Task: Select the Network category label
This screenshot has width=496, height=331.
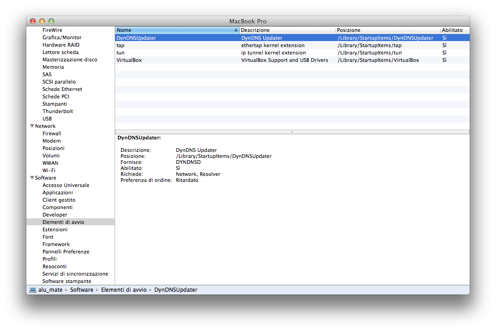Action: pyautogui.click(x=45, y=126)
